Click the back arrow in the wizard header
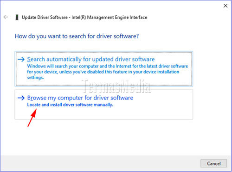The width and height of the screenshot is (232, 172). point(6,17)
